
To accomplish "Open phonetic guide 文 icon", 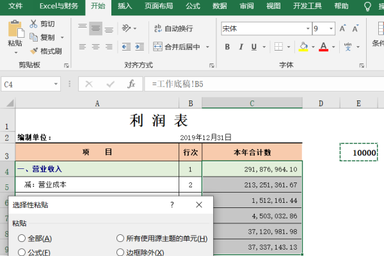I will point(348,47).
